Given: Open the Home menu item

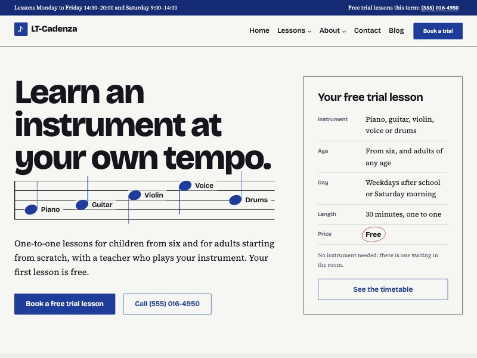Looking at the screenshot, I should [259, 30].
